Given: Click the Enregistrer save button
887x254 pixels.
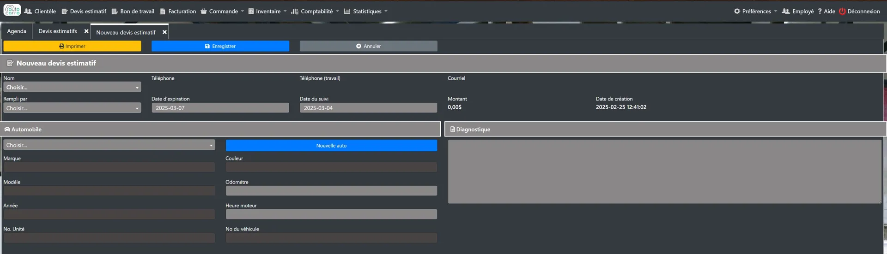Looking at the screenshot, I should point(220,46).
